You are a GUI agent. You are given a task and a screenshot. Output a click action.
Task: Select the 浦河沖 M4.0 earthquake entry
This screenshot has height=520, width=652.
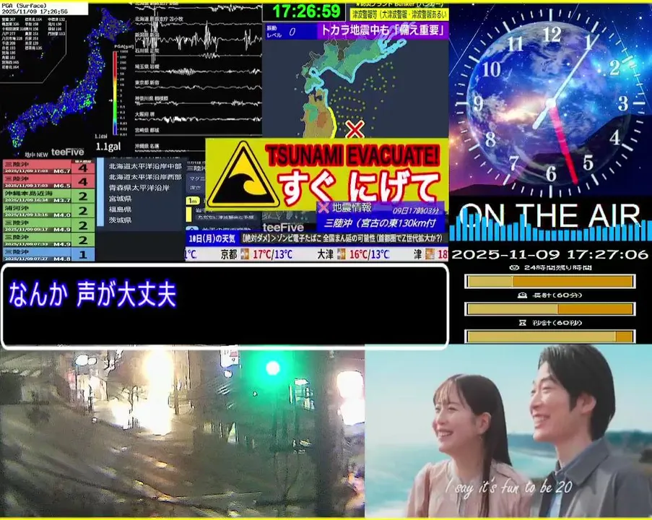point(48,210)
